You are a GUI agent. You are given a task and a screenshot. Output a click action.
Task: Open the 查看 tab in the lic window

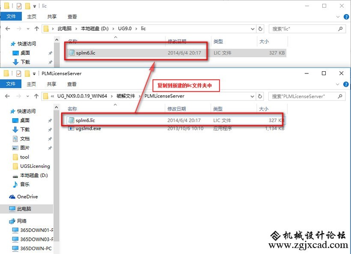pos(72,17)
